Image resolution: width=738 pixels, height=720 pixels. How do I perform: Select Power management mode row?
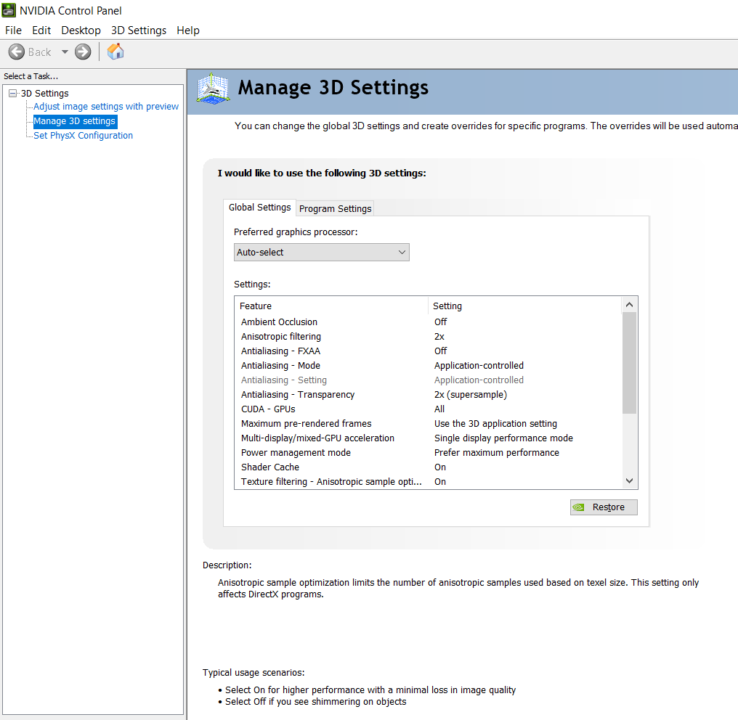429,453
